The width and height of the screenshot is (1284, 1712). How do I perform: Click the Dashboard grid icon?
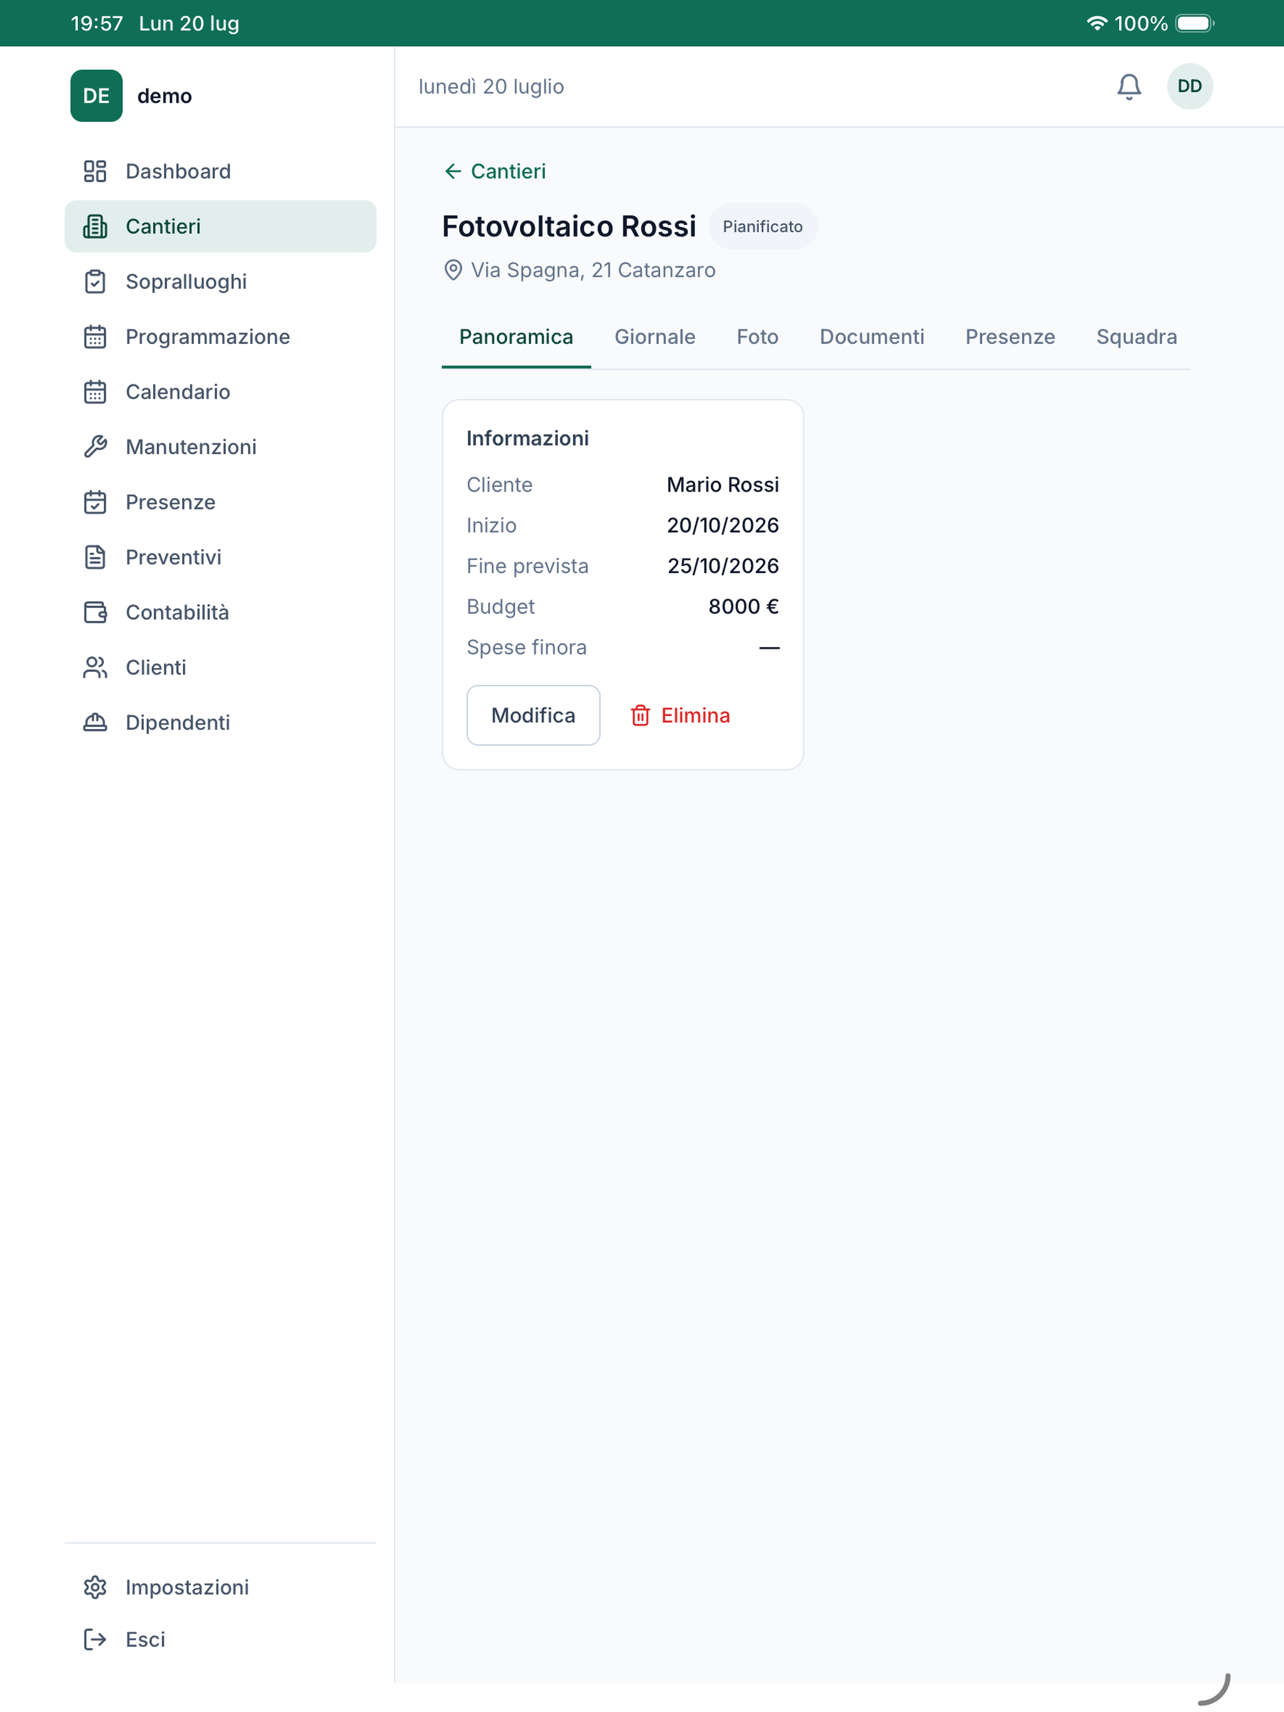coord(95,171)
